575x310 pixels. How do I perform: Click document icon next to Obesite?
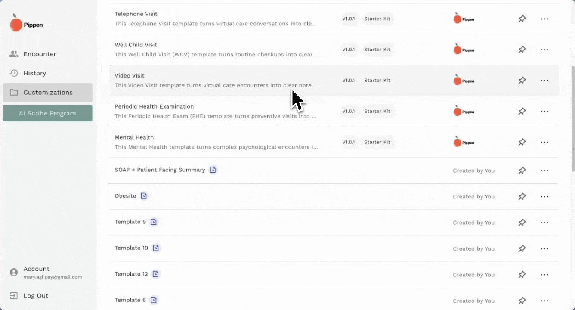(144, 196)
